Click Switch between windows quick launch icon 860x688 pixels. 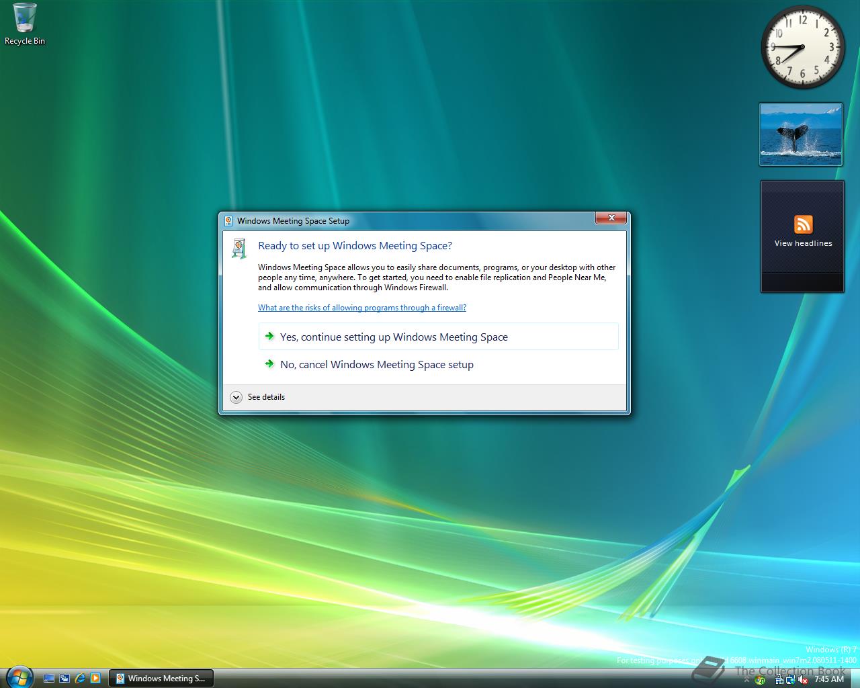click(x=64, y=679)
